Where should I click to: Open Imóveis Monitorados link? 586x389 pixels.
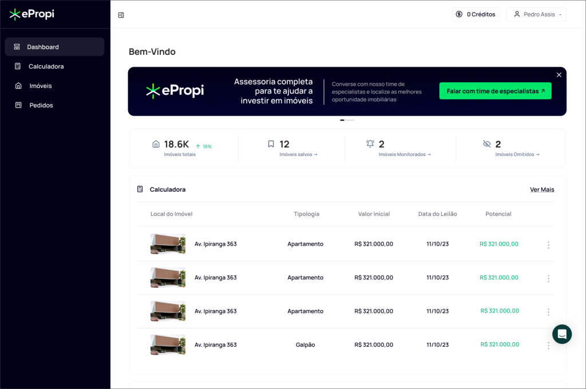pos(405,154)
